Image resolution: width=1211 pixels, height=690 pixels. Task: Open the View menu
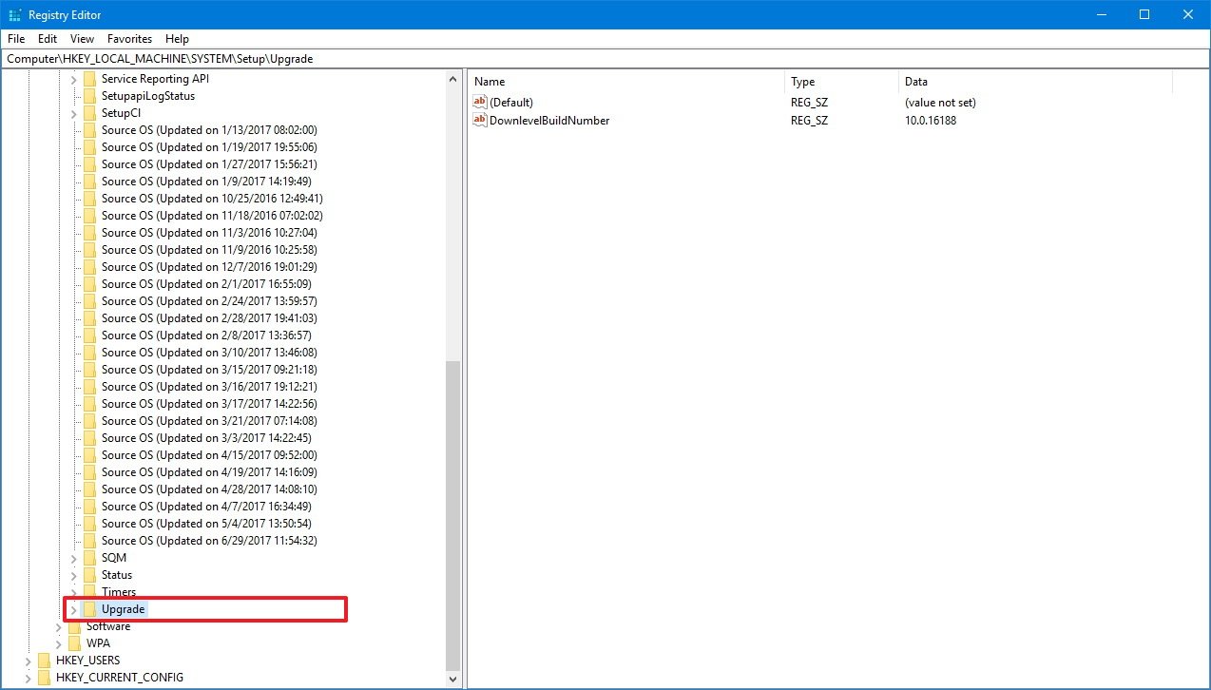[x=83, y=39]
